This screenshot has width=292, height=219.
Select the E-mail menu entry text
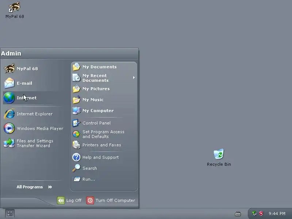click(24, 83)
